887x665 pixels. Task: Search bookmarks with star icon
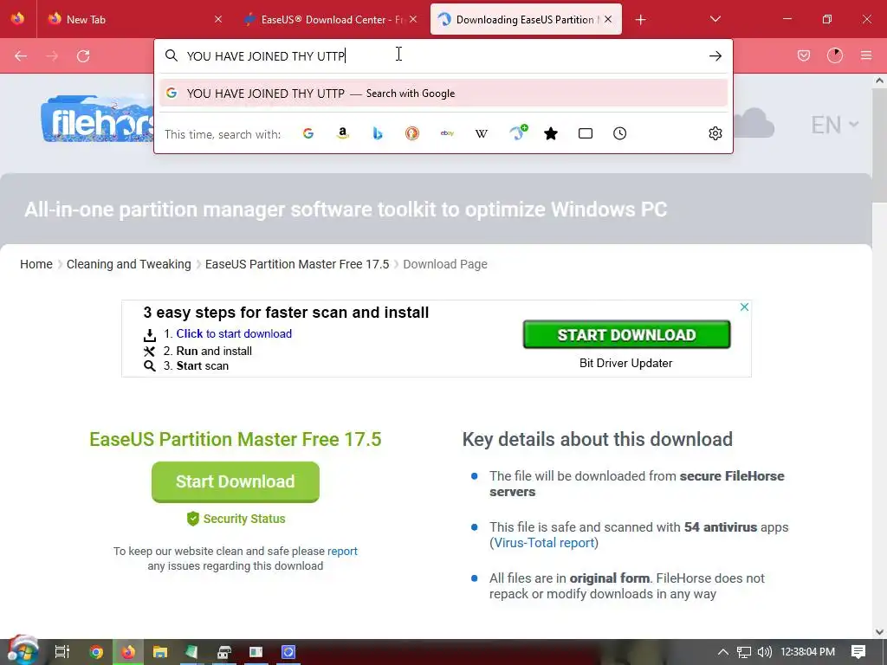[551, 133]
